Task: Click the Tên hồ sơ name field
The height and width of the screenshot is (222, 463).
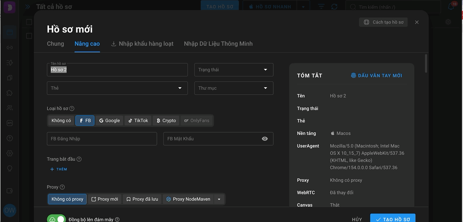Action: point(117,70)
